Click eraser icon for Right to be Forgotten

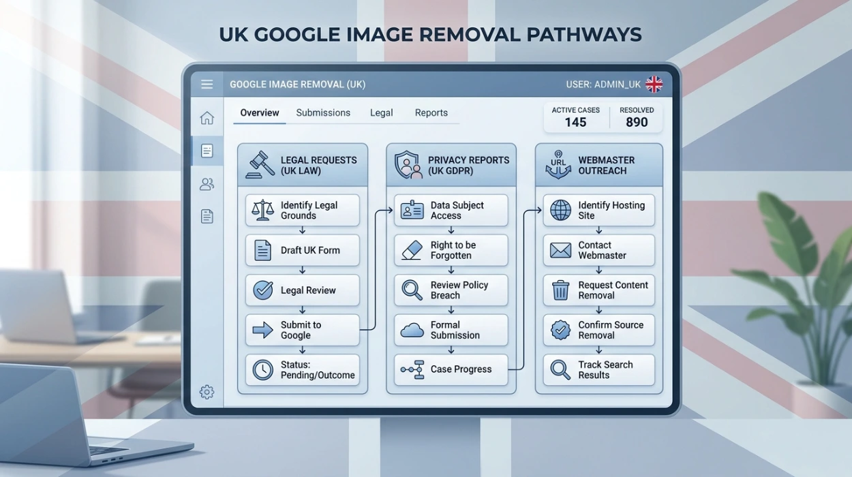pyautogui.click(x=412, y=250)
